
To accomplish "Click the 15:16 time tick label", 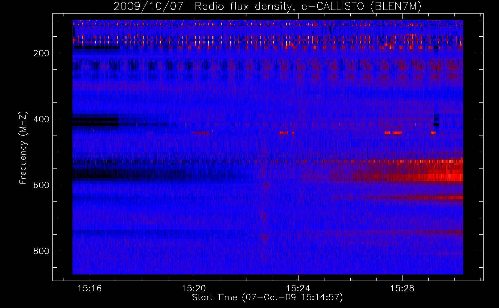I will click(89, 288).
